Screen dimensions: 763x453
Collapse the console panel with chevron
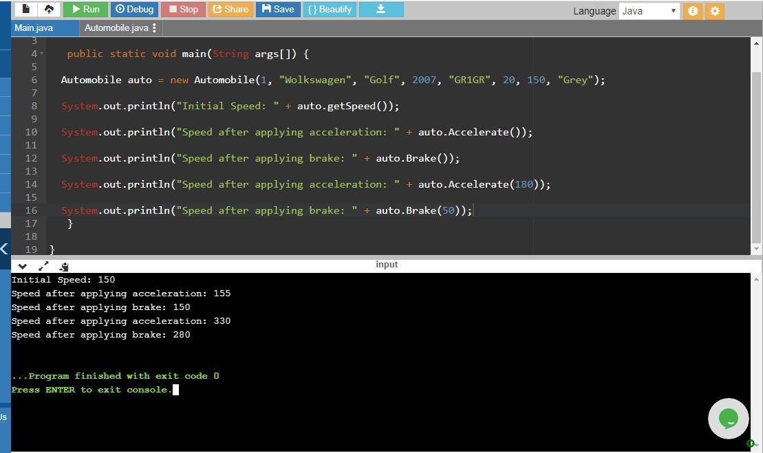click(23, 266)
